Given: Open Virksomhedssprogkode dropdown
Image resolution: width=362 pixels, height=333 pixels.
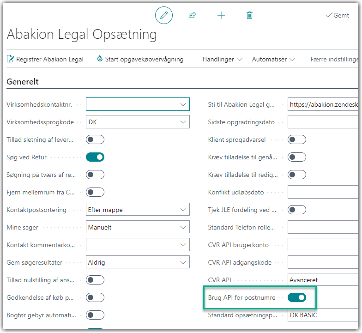Looking at the screenshot, I should click(x=183, y=122).
